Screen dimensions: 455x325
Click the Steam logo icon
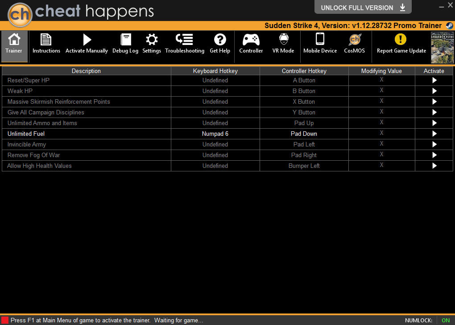click(449, 26)
